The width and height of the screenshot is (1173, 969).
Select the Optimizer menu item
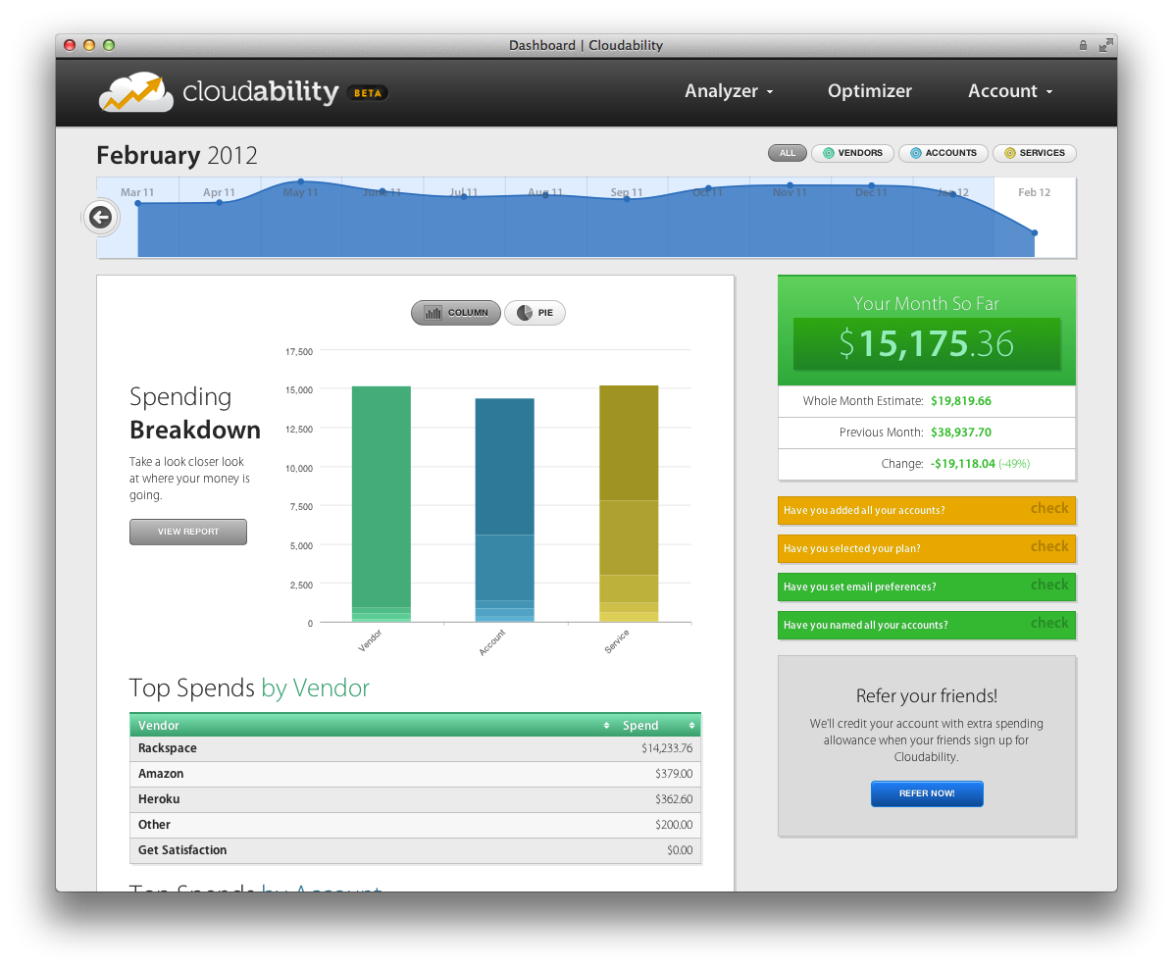869,91
